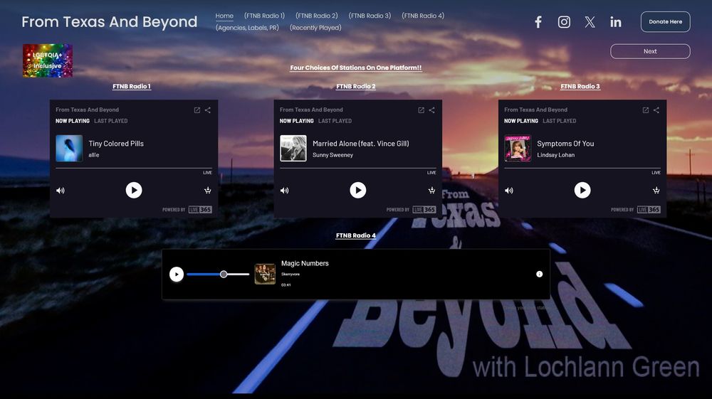Share the FTNB Radio 1 player
This screenshot has width=712, height=399.
tap(207, 110)
